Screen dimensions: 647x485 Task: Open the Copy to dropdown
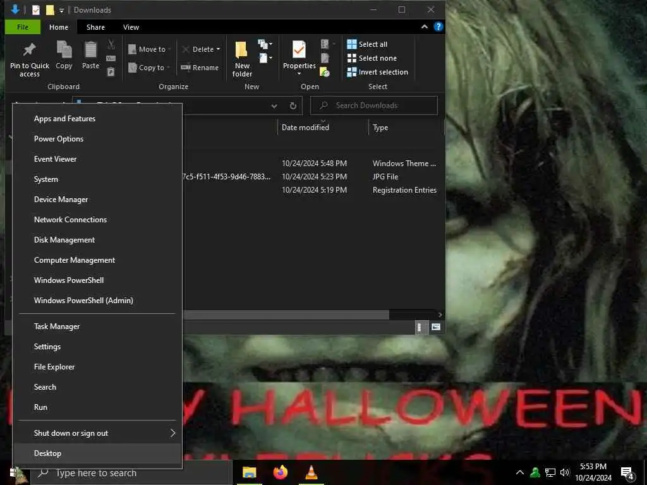(x=149, y=68)
